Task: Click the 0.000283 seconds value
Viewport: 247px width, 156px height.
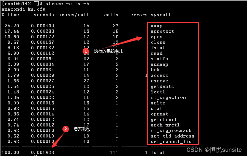Action: pyautogui.click(x=43, y=31)
